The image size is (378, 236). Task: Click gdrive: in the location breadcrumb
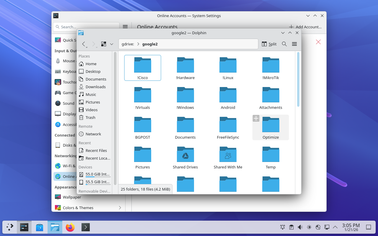(128, 44)
